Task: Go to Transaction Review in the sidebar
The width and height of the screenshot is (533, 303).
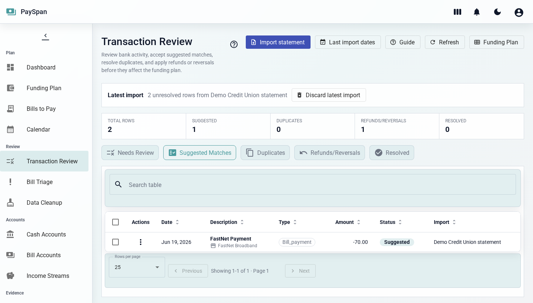Action: click(44, 161)
